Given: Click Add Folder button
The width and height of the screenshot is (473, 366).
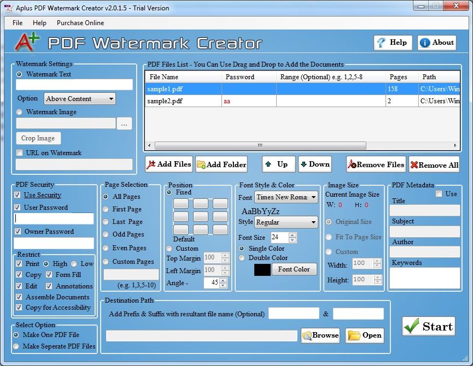Looking at the screenshot, I should pyautogui.click(x=221, y=164).
